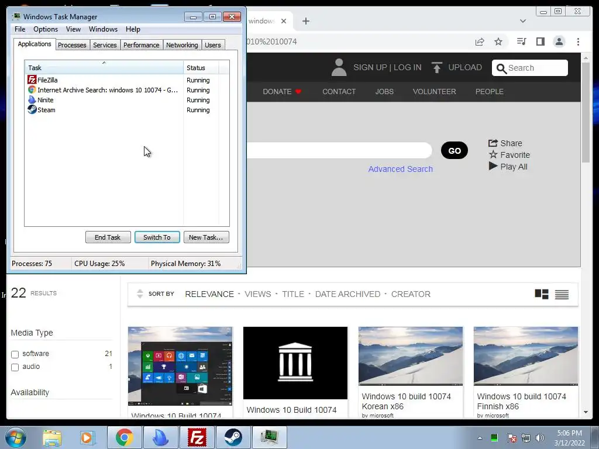
Task: Click Chrome's share page icon
Action: tap(480, 42)
